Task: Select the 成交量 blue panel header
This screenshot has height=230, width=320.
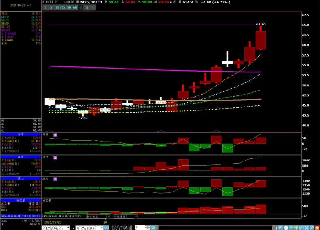Action: [21, 200]
